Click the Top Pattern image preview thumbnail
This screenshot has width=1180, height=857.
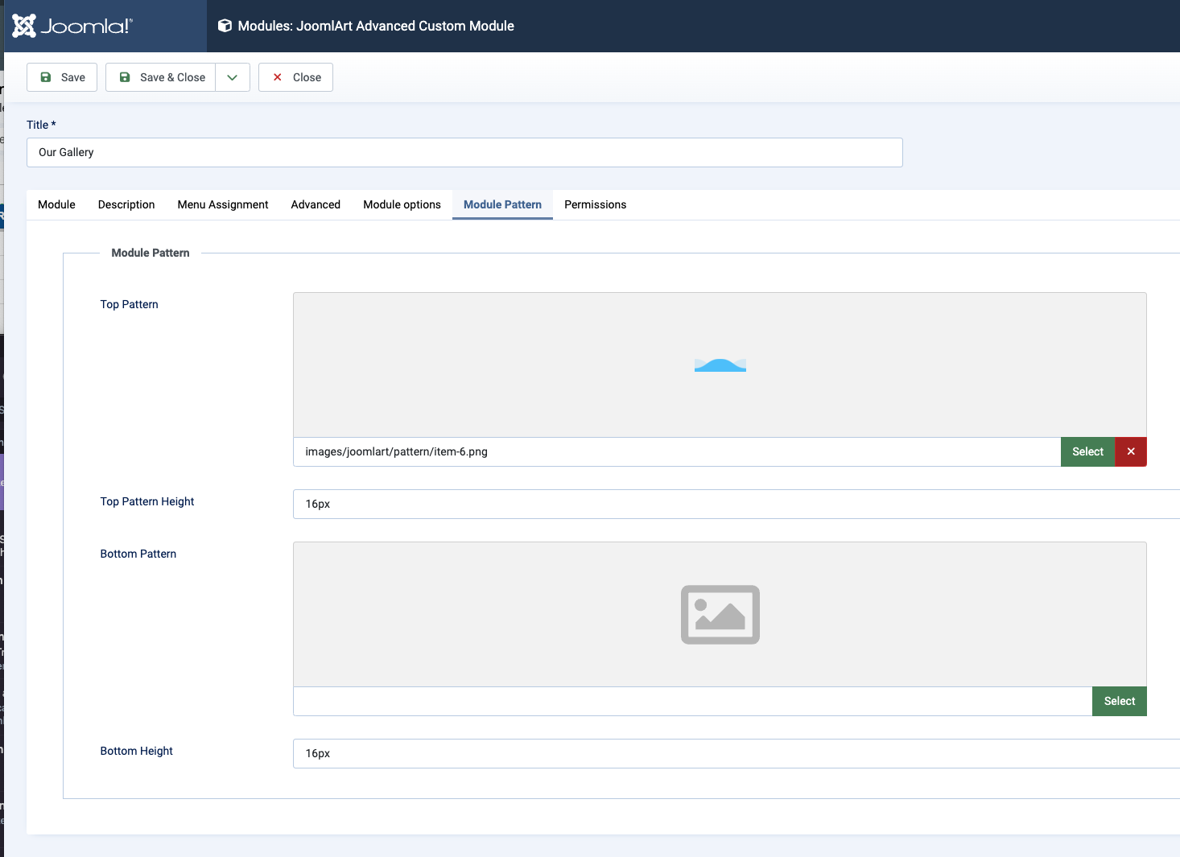(720, 365)
